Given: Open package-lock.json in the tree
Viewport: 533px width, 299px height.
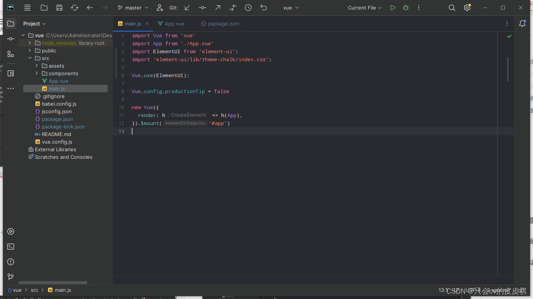Looking at the screenshot, I should (x=60, y=127).
